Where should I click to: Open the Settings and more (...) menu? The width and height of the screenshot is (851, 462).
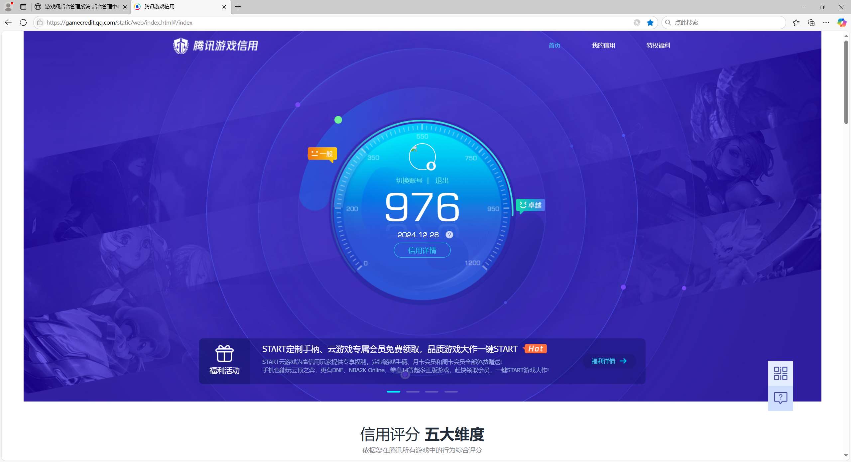826,22
